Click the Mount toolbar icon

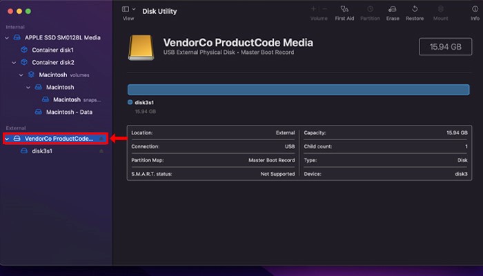coord(440,10)
